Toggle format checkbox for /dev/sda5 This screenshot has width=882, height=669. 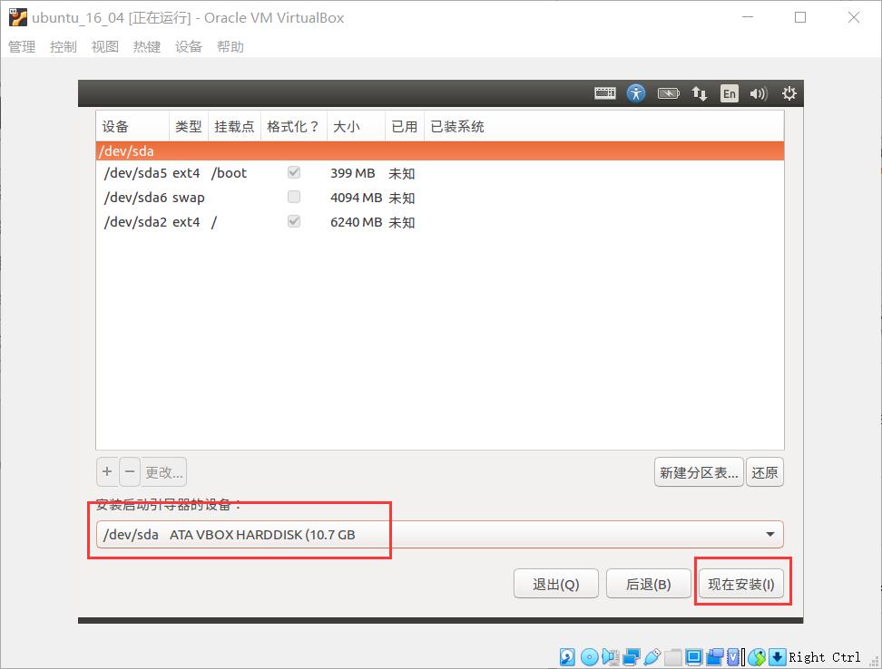294,172
